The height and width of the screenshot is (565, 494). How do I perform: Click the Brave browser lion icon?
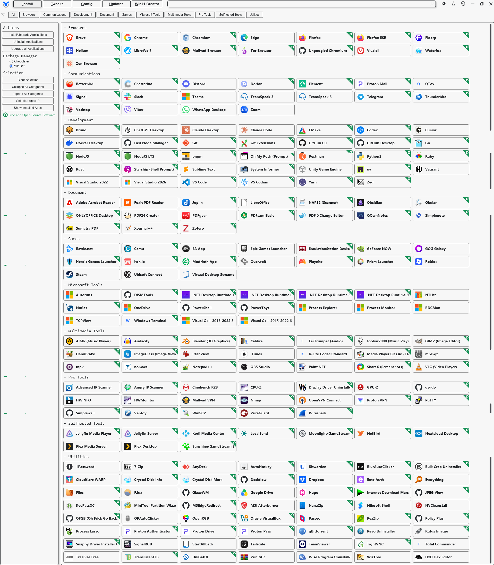click(70, 38)
